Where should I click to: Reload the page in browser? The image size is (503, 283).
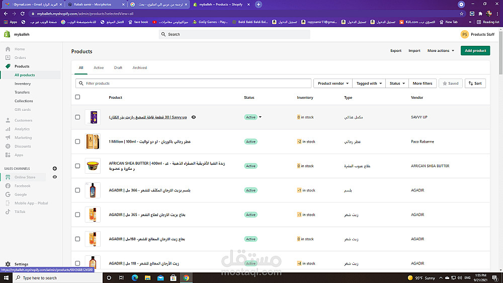tap(23, 14)
